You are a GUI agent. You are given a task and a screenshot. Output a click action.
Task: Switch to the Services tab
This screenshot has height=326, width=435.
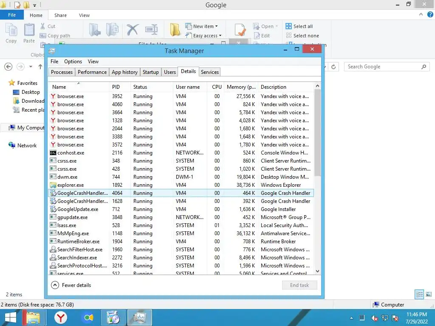210,72
